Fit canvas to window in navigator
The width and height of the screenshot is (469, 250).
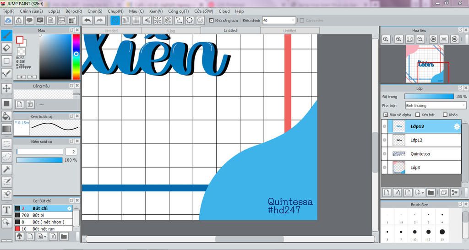click(409, 39)
